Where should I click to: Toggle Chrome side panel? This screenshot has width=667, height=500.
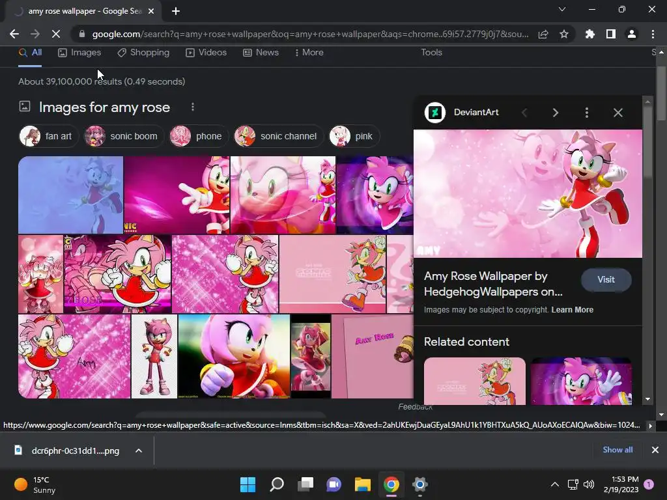pyautogui.click(x=611, y=34)
